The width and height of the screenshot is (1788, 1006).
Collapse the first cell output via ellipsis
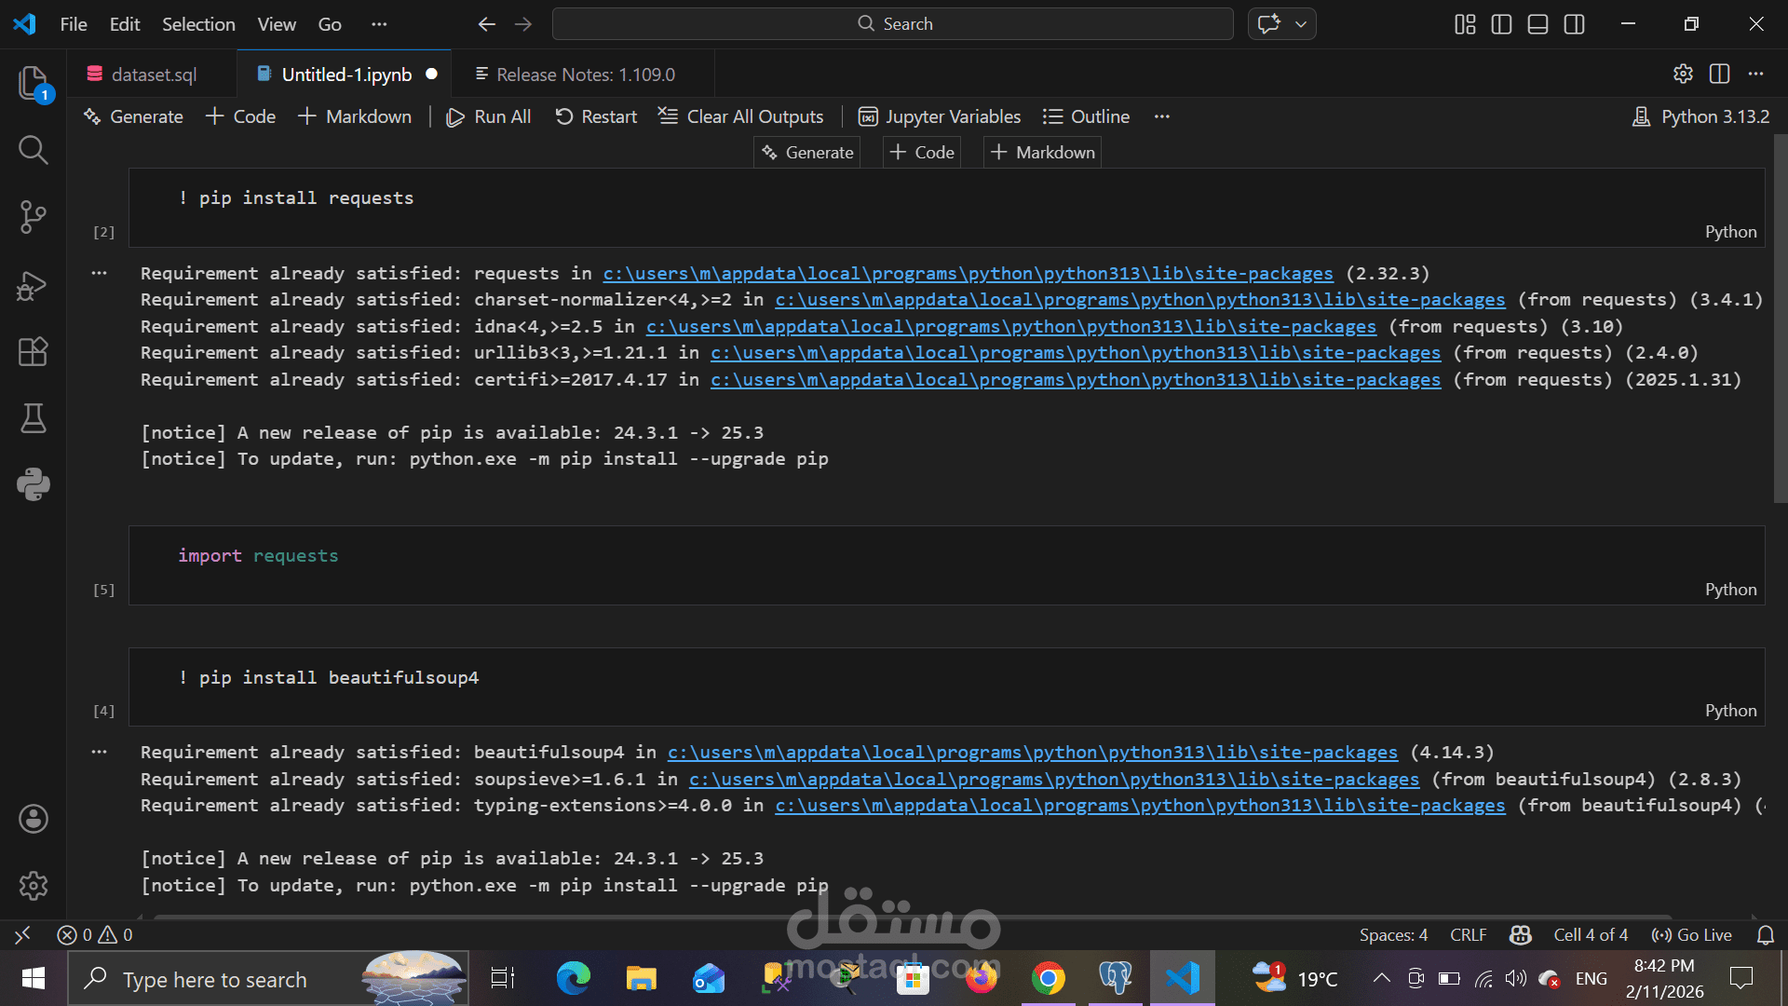click(99, 272)
